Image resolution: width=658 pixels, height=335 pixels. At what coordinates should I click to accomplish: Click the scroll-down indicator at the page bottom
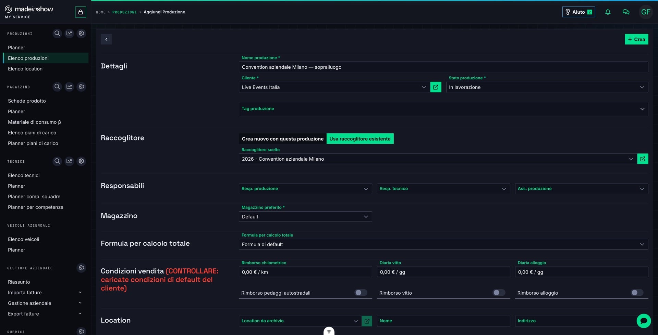pyautogui.click(x=329, y=331)
